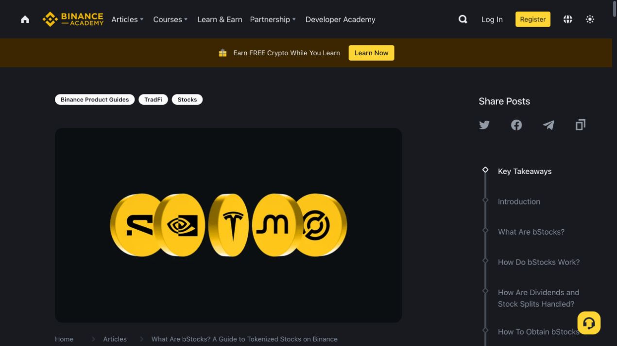Viewport: 617px width, 346px height.
Task: Expand the Courses dropdown menu
Action: click(x=170, y=19)
